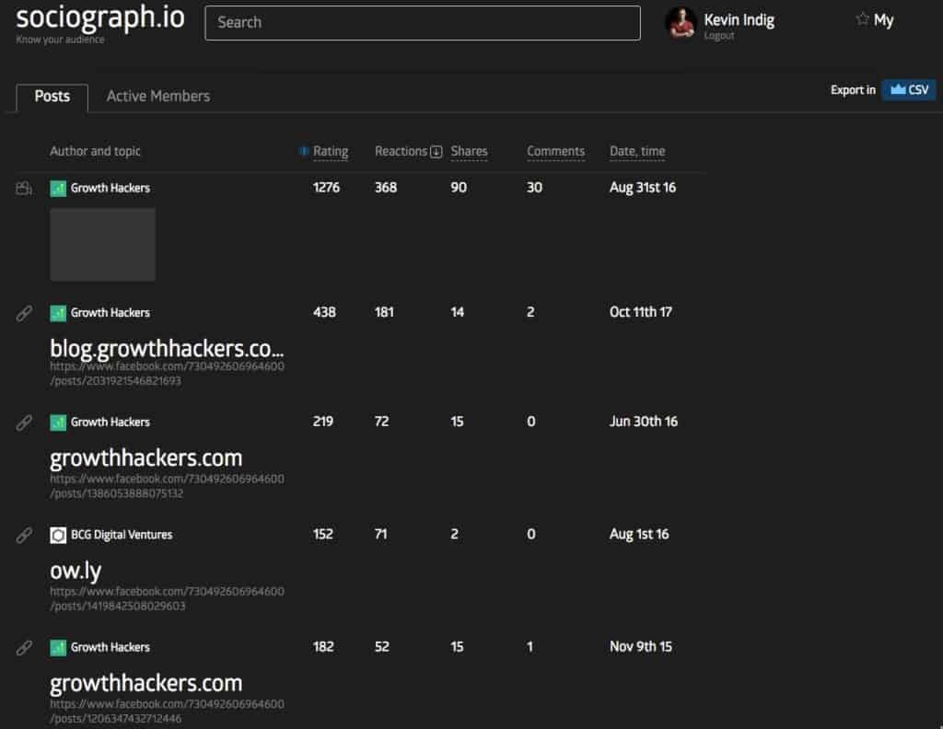Image resolution: width=943 pixels, height=729 pixels.
Task: Open growthhackers.com topic from Jun 30th 16
Action: click(146, 458)
